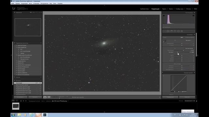Viewport: 209px width, 117px height.
Task: Choose Color treatment in Basic panel
Action: [182, 37]
